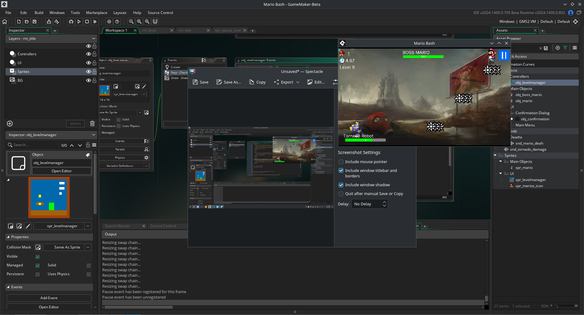Uncheck Include window shadow

341,185
